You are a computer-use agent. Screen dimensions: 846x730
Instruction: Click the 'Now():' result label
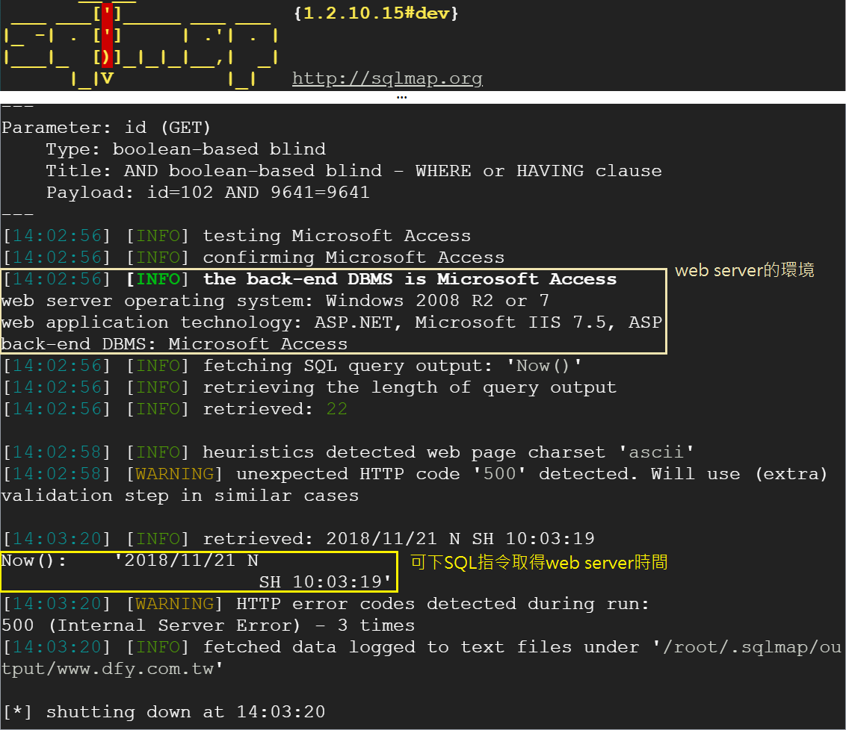(x=34, y=561)
